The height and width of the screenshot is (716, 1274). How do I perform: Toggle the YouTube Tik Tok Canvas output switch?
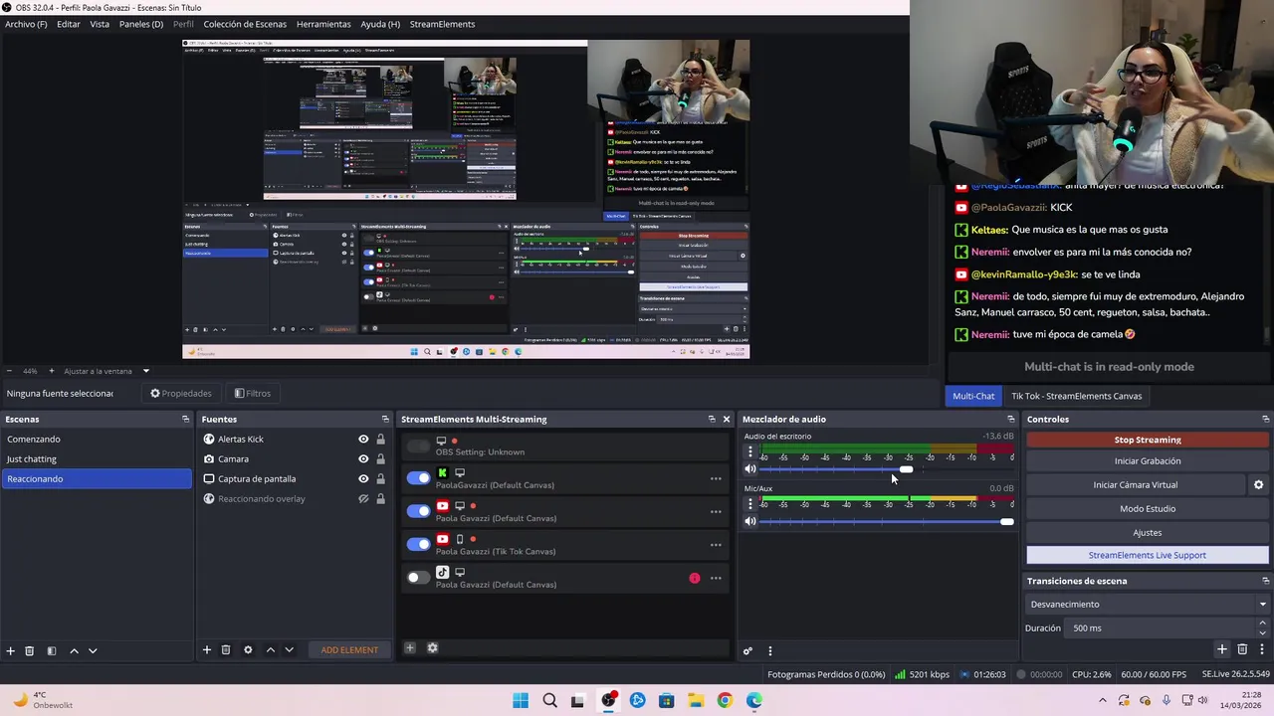(x=418, y=544)
